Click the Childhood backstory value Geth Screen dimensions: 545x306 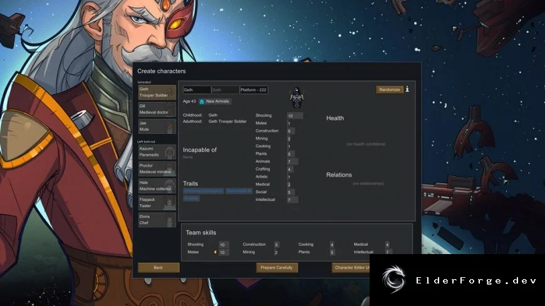point(213,115)
